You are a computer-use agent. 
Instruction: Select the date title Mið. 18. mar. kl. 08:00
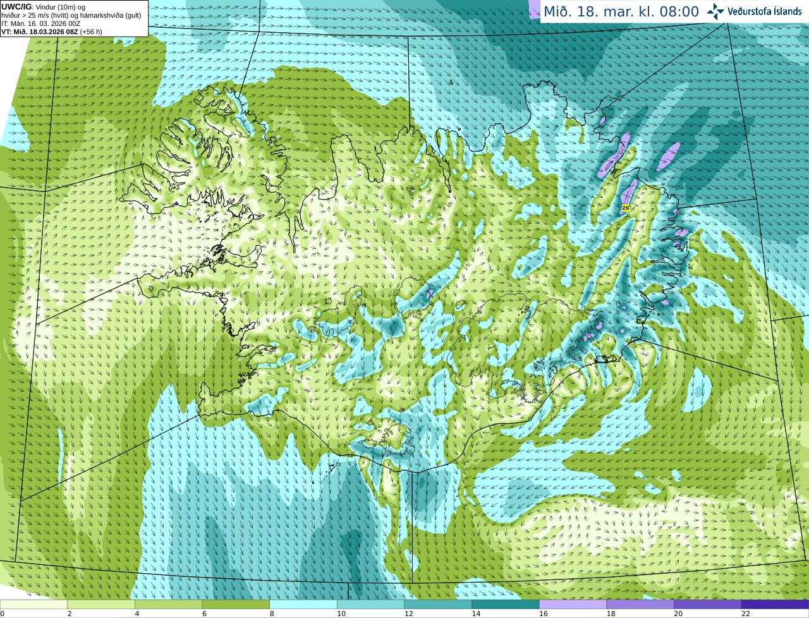click(x=621, y=12)
